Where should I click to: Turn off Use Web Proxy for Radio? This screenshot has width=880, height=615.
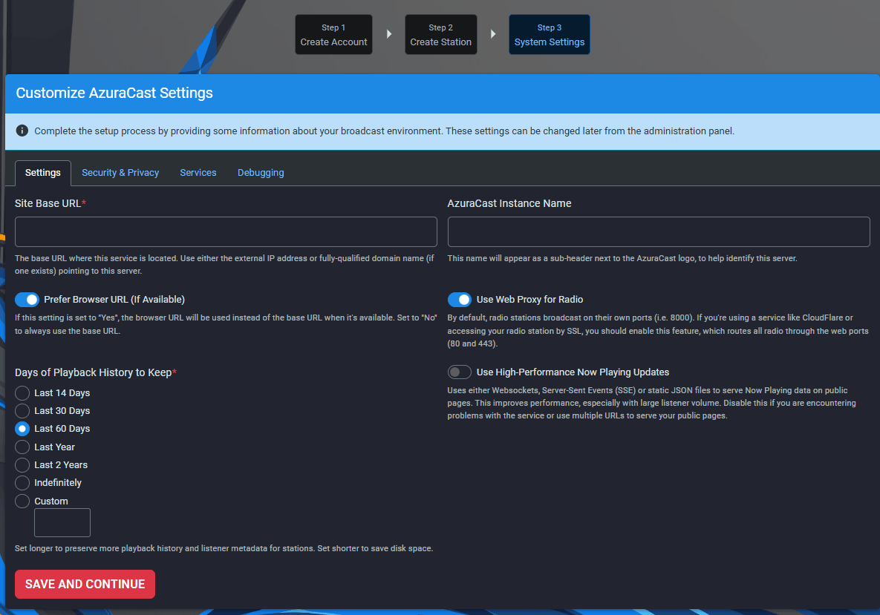coord(460,300)
